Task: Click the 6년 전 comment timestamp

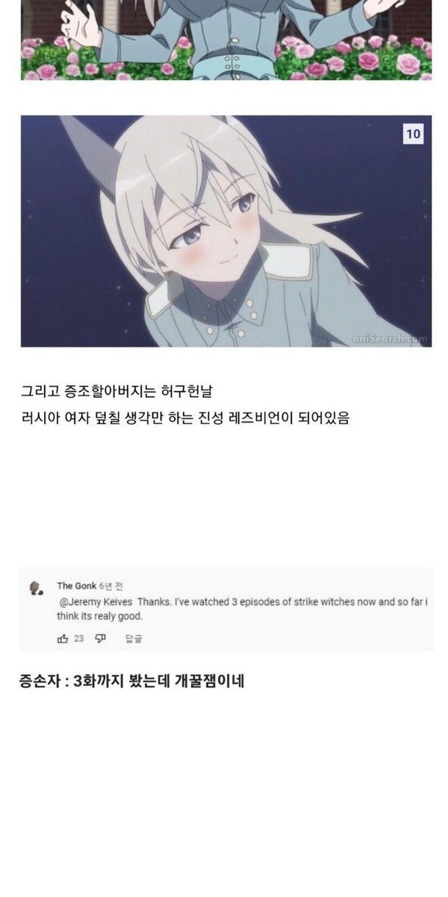Action: click(x=111, y=586)
